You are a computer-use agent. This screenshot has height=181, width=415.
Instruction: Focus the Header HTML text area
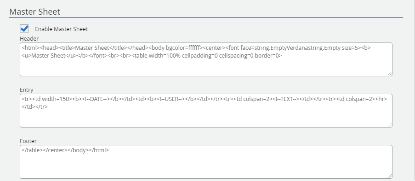(206, 59)
